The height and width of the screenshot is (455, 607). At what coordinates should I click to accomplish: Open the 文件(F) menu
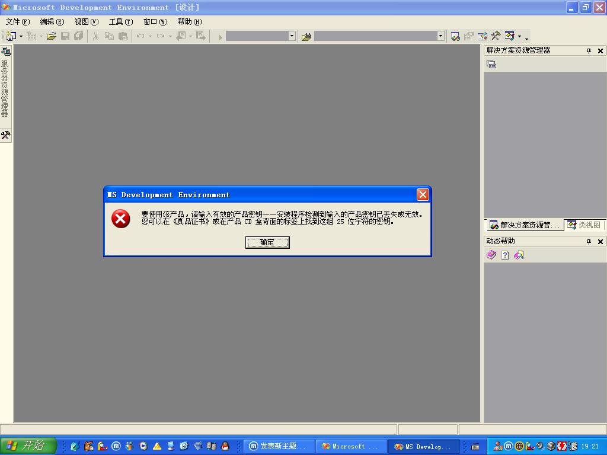point(17,22)
